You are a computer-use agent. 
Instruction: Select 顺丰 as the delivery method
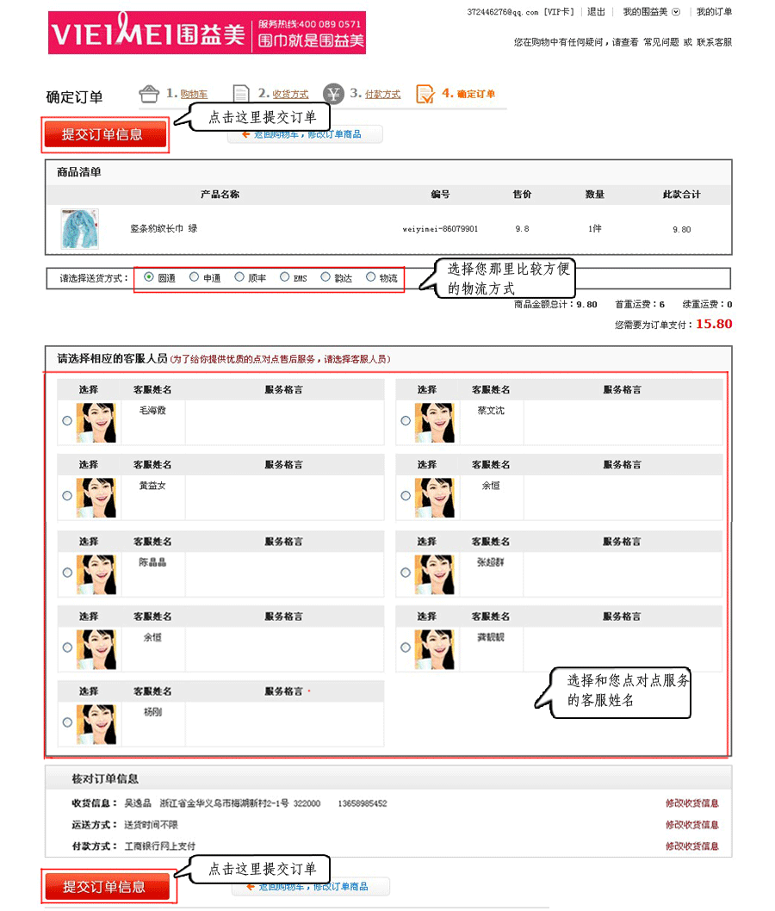(x=240, y=277)
